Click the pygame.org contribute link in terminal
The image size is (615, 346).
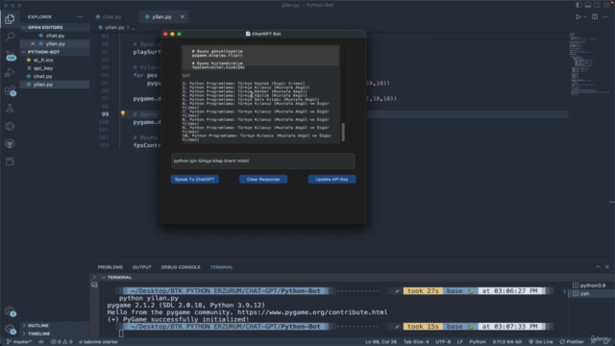(312, 312)
